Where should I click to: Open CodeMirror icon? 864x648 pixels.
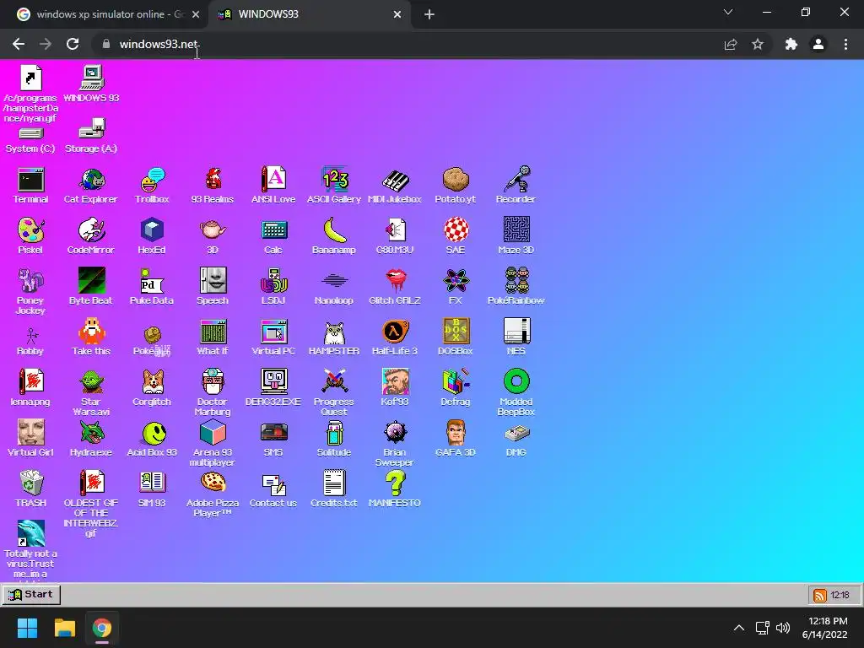coord(91,236)
